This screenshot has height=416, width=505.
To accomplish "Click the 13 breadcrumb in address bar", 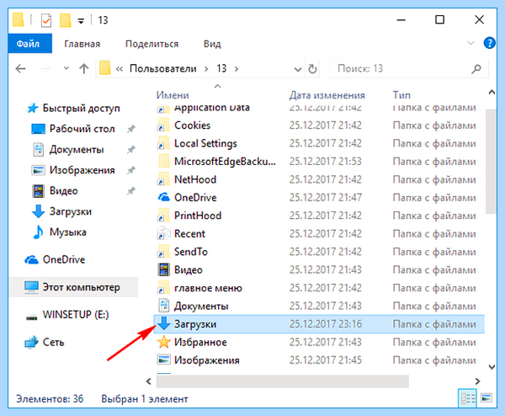I will (221, 69).
